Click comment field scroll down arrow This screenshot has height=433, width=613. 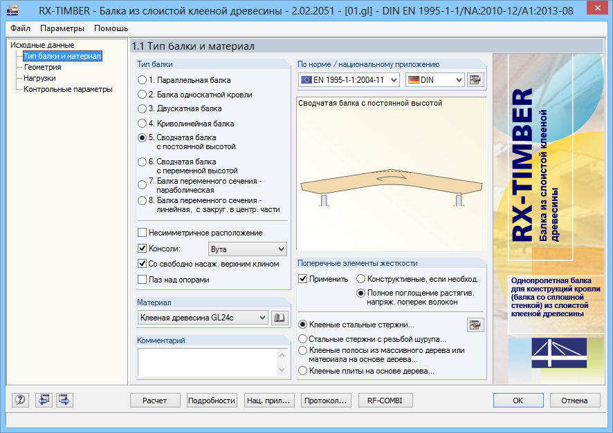(282, 369)
